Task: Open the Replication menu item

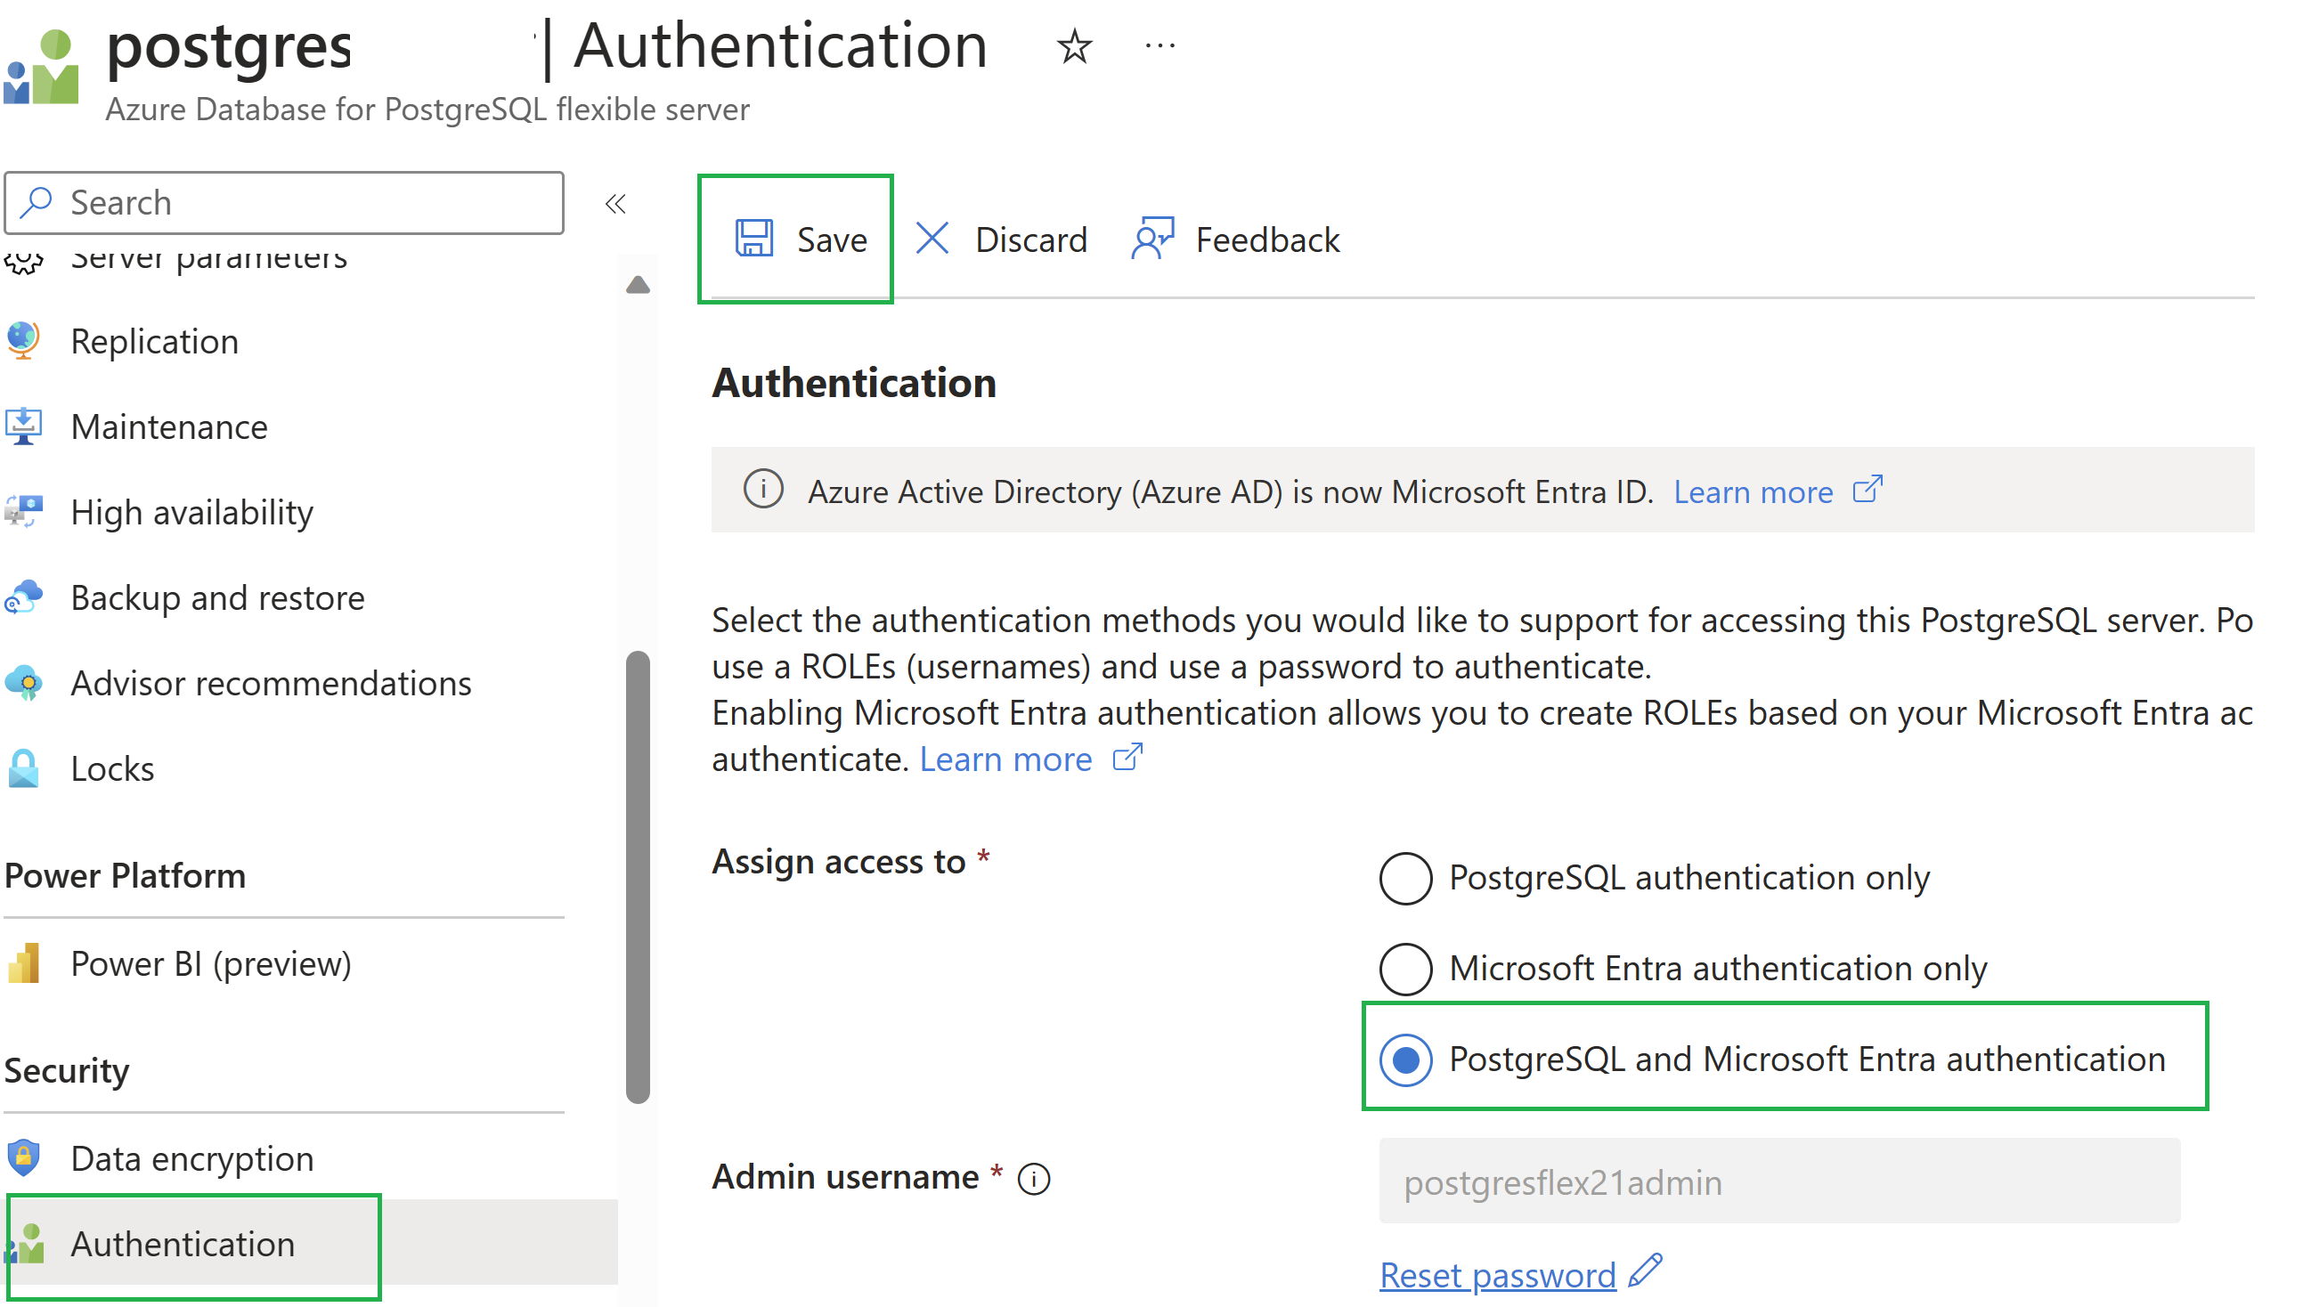Action: pyautogui.click(x=154, y=341)
